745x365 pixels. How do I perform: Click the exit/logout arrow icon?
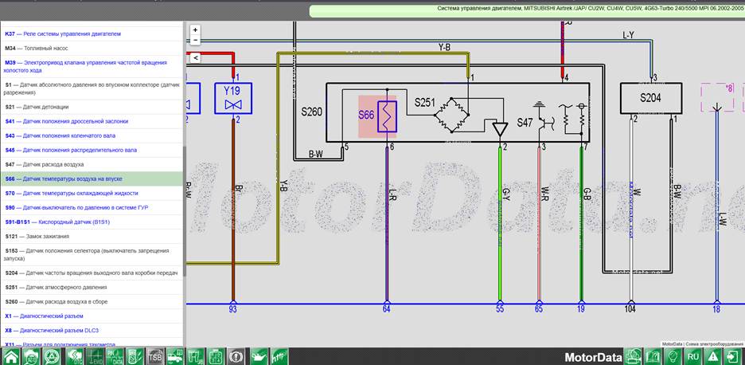click(732, 356)
